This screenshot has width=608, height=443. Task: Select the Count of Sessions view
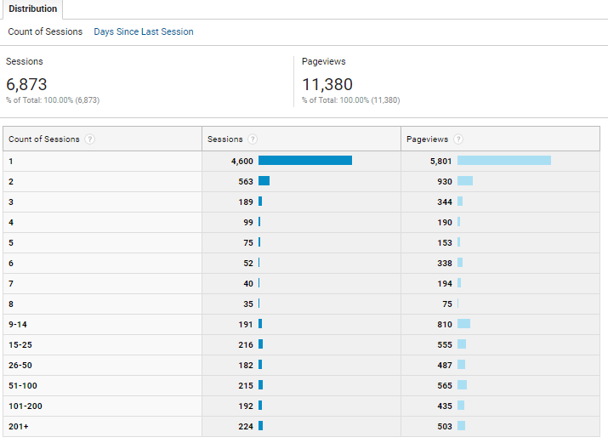point(45,31)
